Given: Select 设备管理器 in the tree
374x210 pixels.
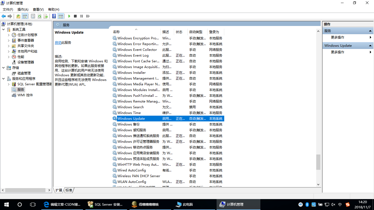Looking at the screenshot, I should click(26, 62).
